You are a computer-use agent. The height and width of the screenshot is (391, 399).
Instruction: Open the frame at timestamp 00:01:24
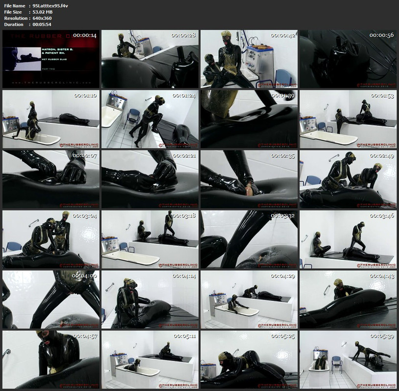click(150, 119)
